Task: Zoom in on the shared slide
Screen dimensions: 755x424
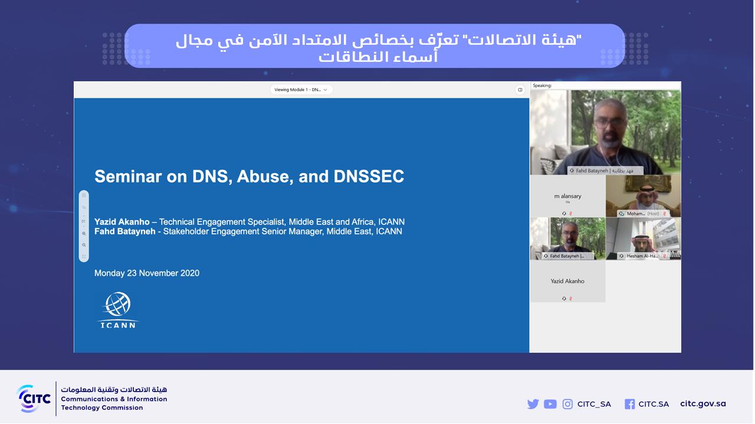Action: click(x=84, y=234)
